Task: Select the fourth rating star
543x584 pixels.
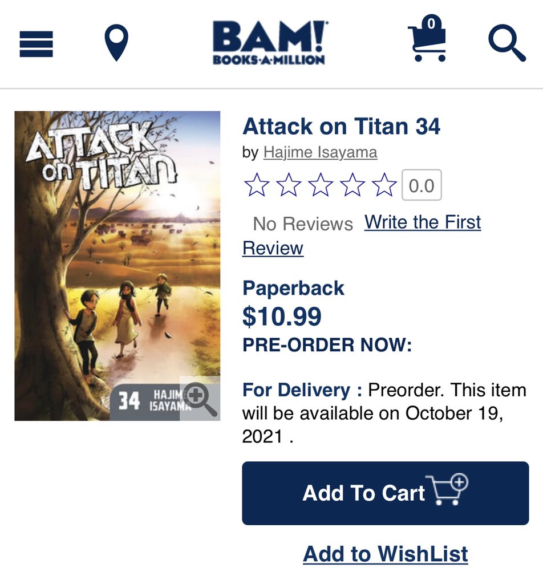Action: [352, 185]
